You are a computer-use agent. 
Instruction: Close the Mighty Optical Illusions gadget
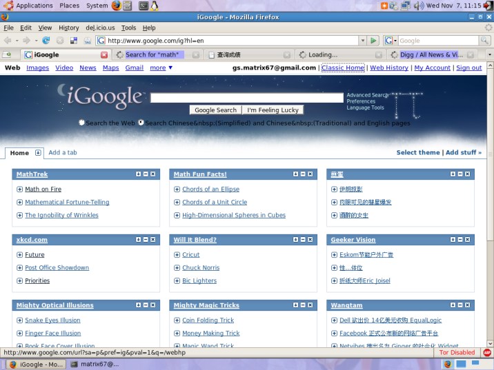coord(152,305)
